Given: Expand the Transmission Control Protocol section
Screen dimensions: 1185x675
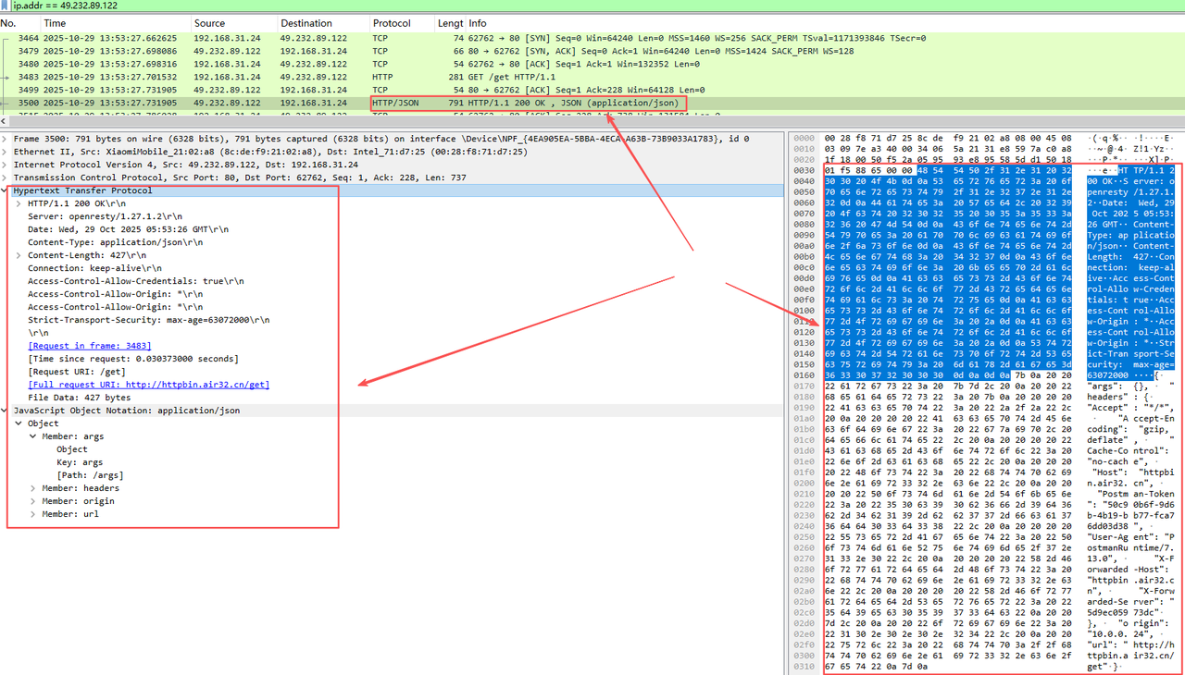Looking at the screenshot, I should coord(6,178).
